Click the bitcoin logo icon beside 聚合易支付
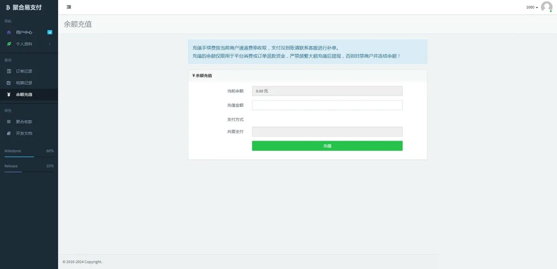The width and height of the screenshot is (557, 269). click(8, 7)
